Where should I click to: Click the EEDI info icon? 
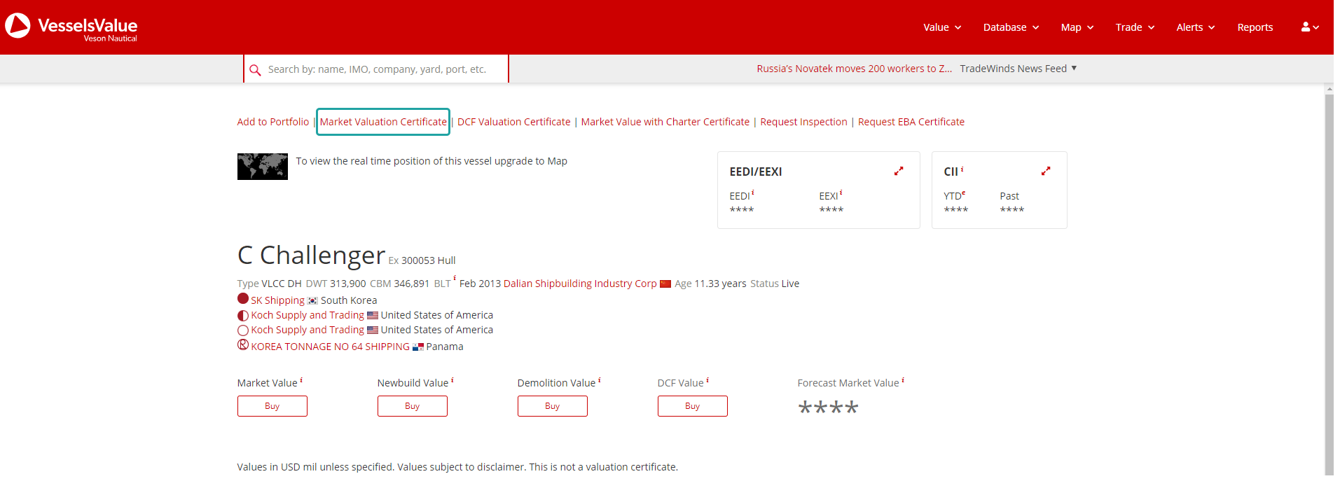click(753, 193)
